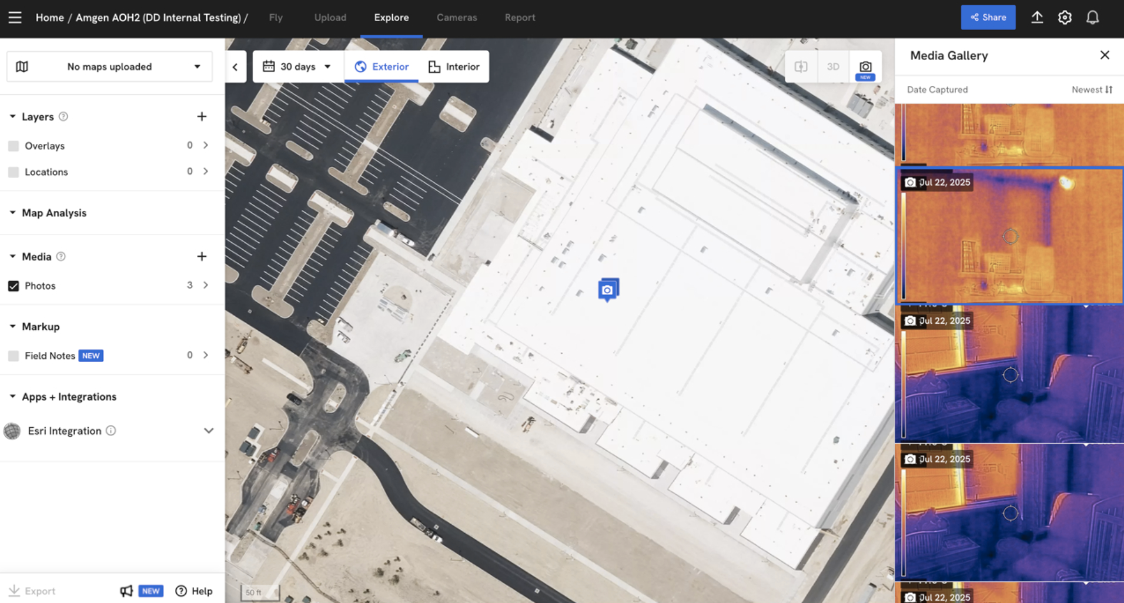Open the 30 days date range dropdown

point(297,66)
